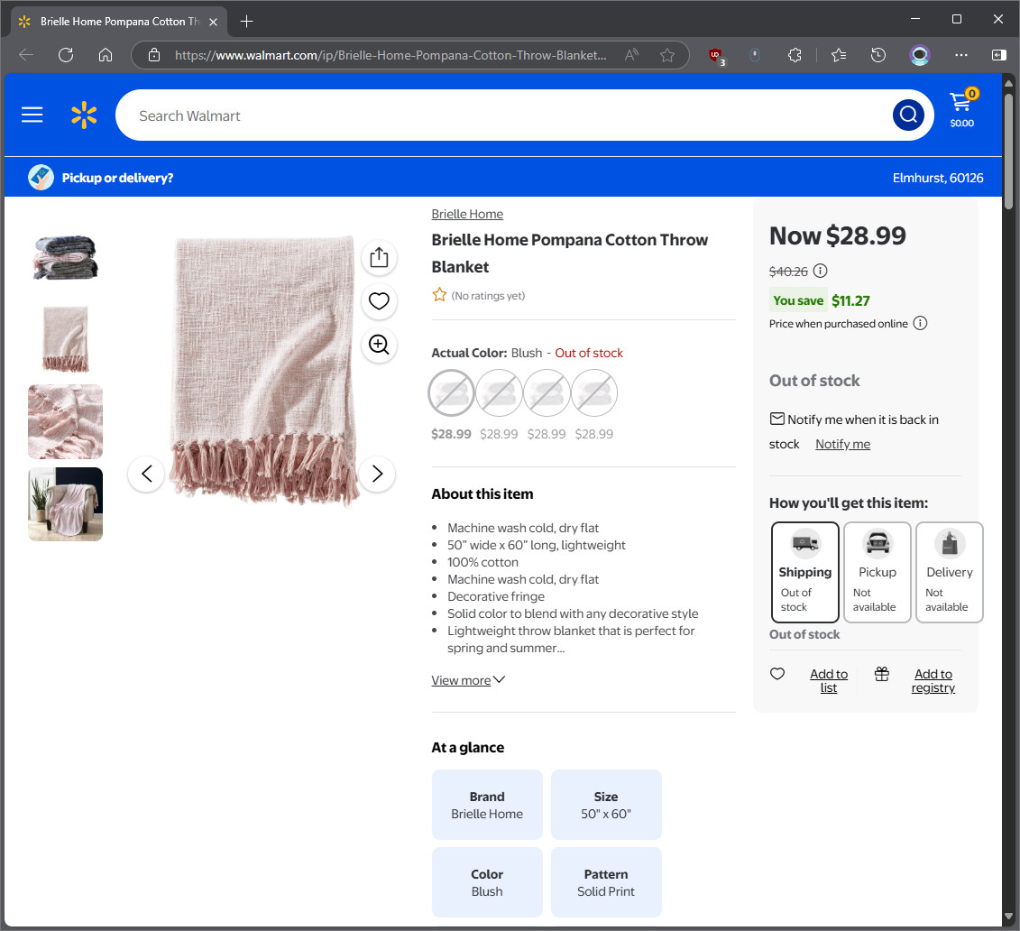Open the browser extensions puzzle icon
The image size is (1020, 931).
click(795, 55)
